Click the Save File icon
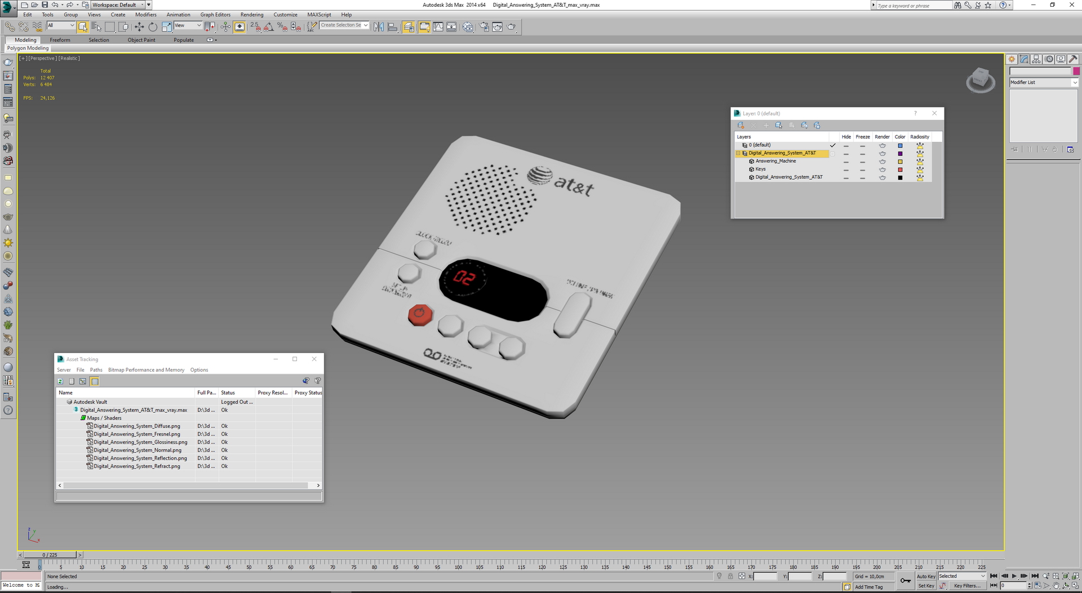The width and height of the screenshot is (1082, 593). (x=45, y=5)
